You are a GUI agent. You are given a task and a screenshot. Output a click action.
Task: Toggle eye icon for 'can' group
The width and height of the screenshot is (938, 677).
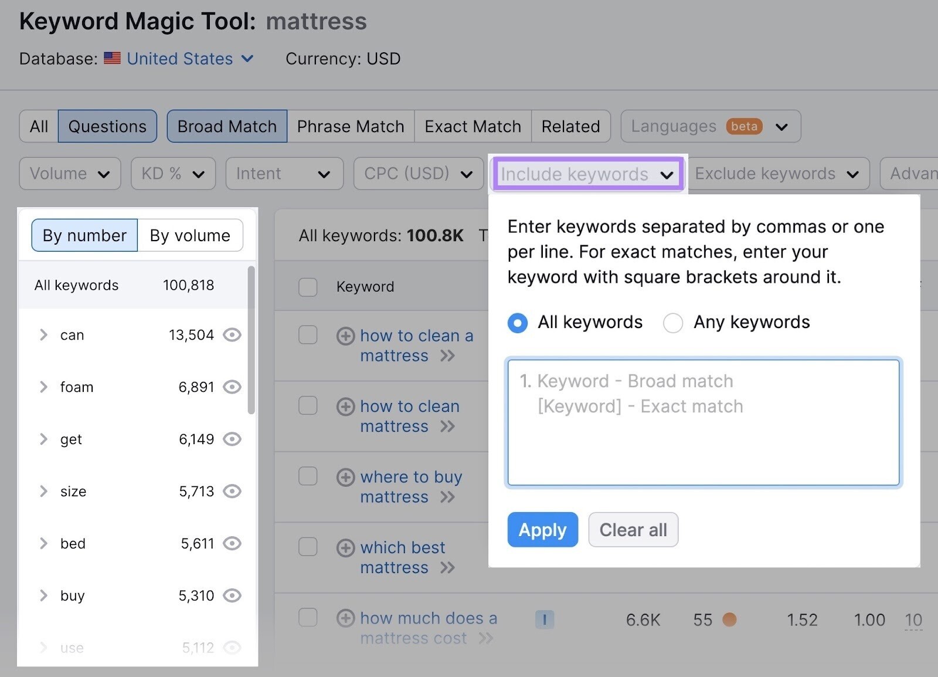click(x=232, y=335)
